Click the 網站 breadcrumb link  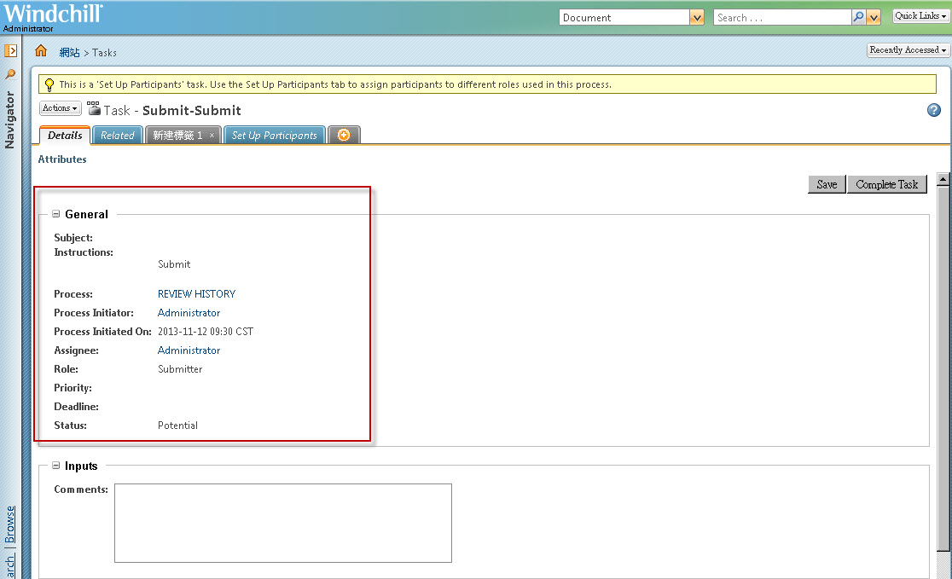pyautogui.click(x=69, y=53)
